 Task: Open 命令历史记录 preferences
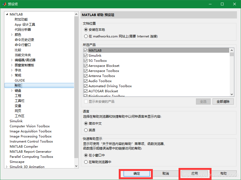click(24, 40)
